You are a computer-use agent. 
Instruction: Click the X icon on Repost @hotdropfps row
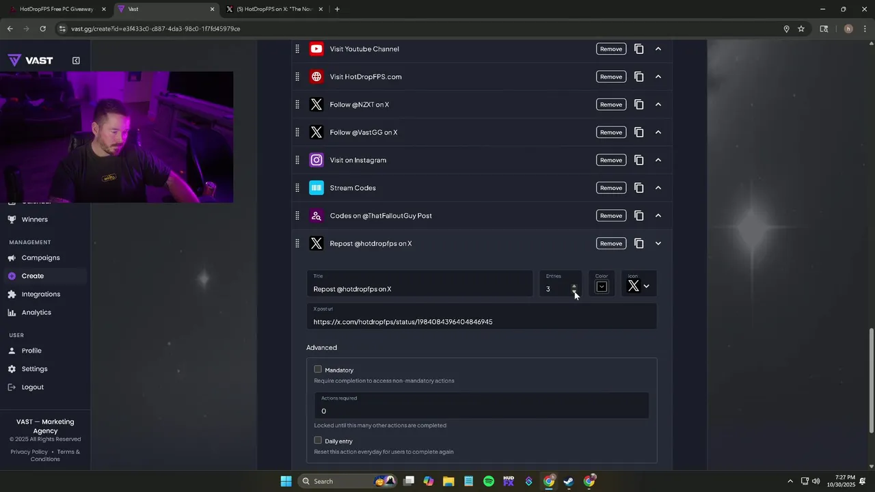click(316, 243)
